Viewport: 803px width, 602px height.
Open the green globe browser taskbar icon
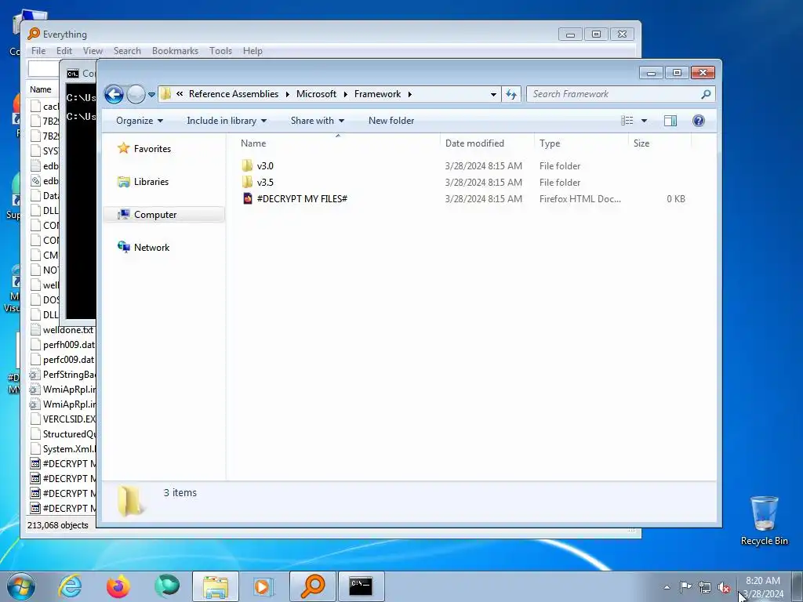(167, 586)
